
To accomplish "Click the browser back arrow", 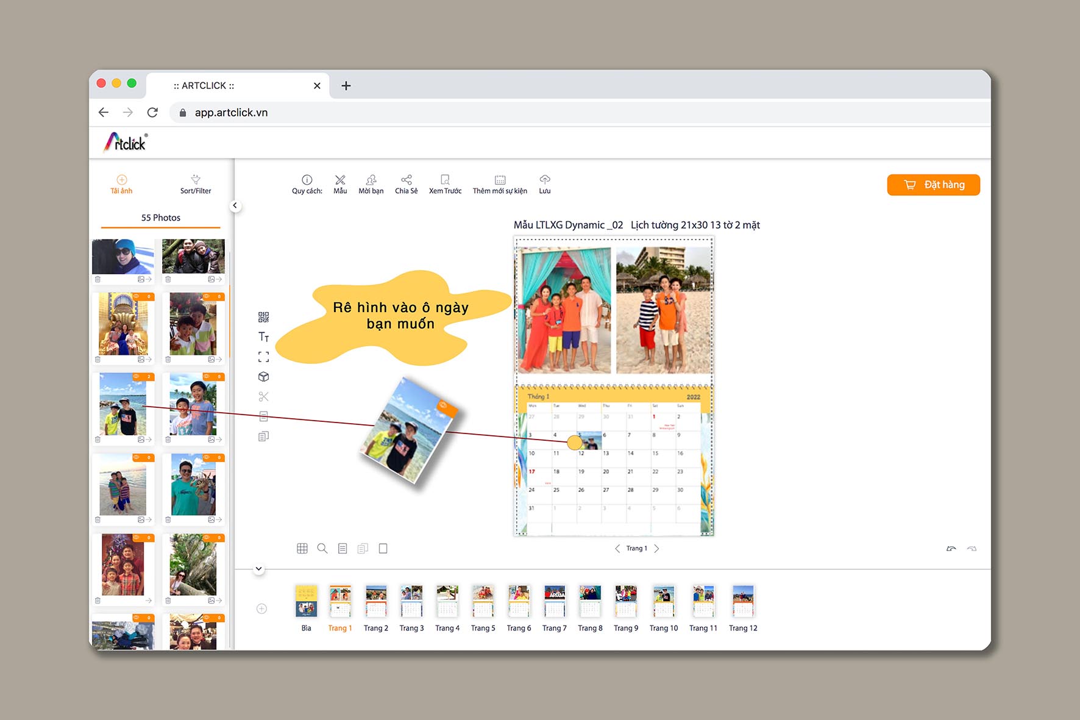I will (104, 112).
